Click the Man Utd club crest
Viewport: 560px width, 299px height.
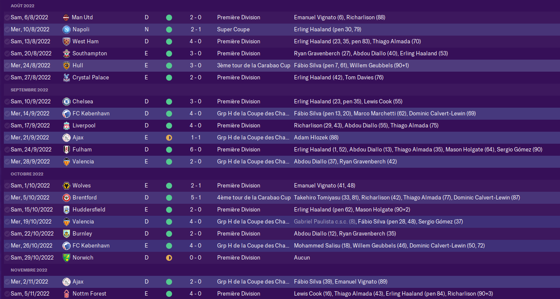click(x=67, y=18)
